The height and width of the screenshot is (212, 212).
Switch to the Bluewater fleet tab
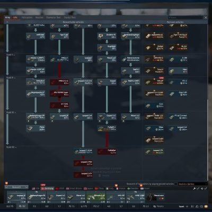pyautogui.click(x=54, y=17)
